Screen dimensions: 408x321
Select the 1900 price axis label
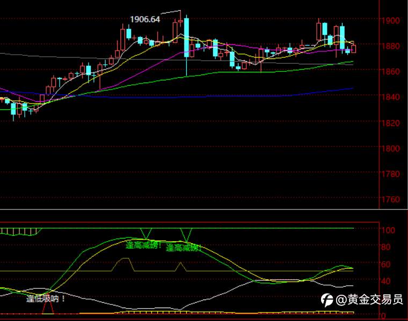(x=391, y=20)
